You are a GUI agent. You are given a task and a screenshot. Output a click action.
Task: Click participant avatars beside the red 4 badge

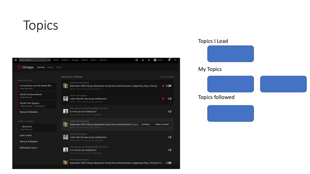tap(169, 86)
